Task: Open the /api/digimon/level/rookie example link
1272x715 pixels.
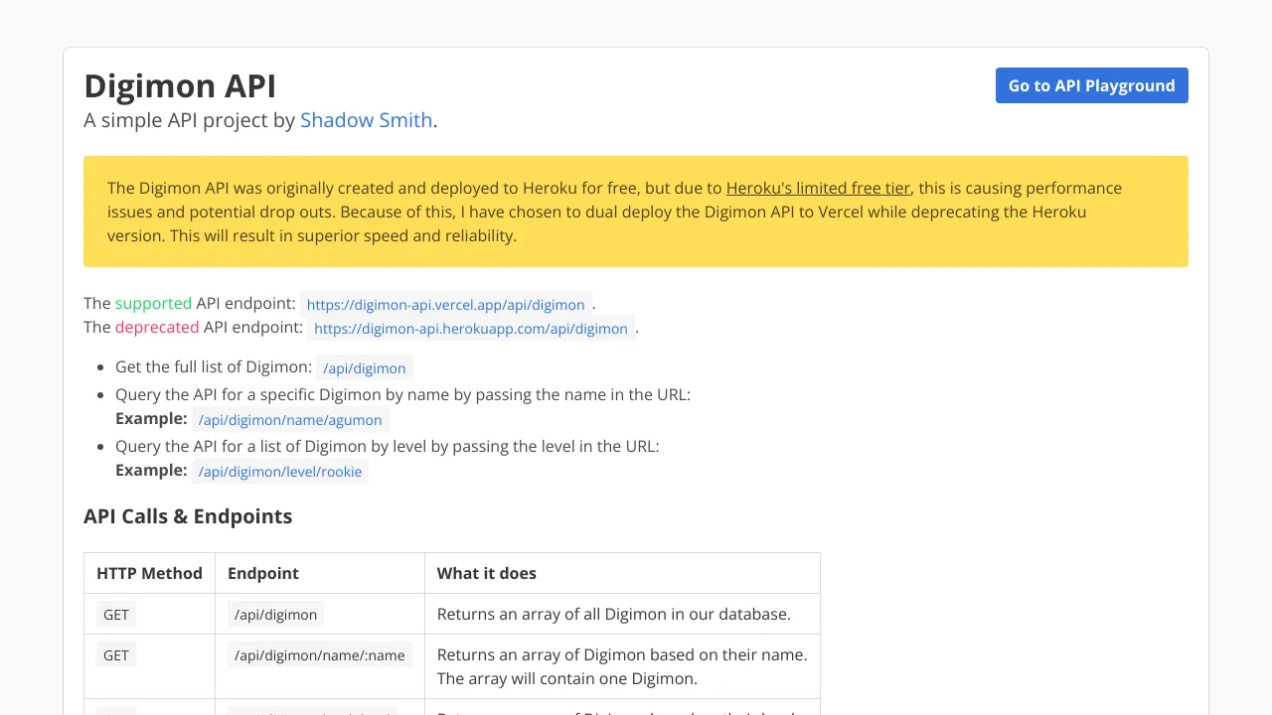Action: tap(280, 472)
